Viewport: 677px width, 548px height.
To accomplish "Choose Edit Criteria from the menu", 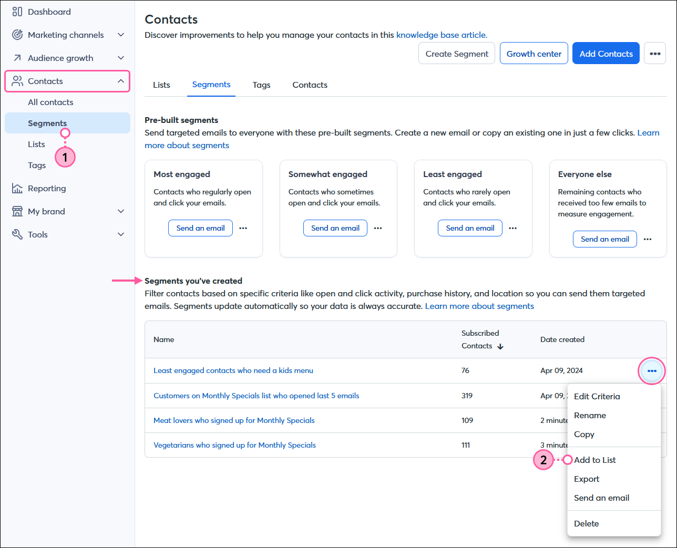I will [614, 397].
